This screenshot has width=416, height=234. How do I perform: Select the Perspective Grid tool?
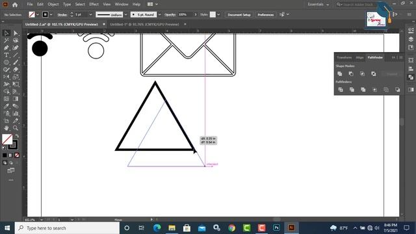(x=16, y=92)
